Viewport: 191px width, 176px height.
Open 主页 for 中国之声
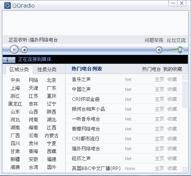[x=159, y=89]
